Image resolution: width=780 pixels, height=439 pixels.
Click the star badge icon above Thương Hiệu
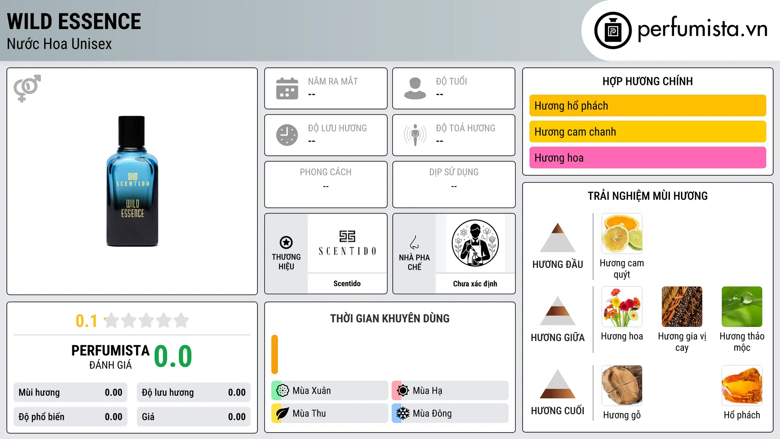(286, 242)
